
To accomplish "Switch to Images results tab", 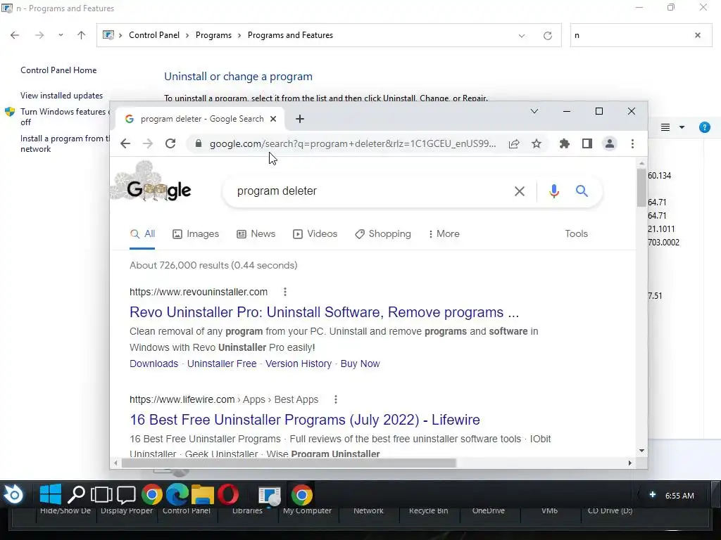I will tap(196, 233).
